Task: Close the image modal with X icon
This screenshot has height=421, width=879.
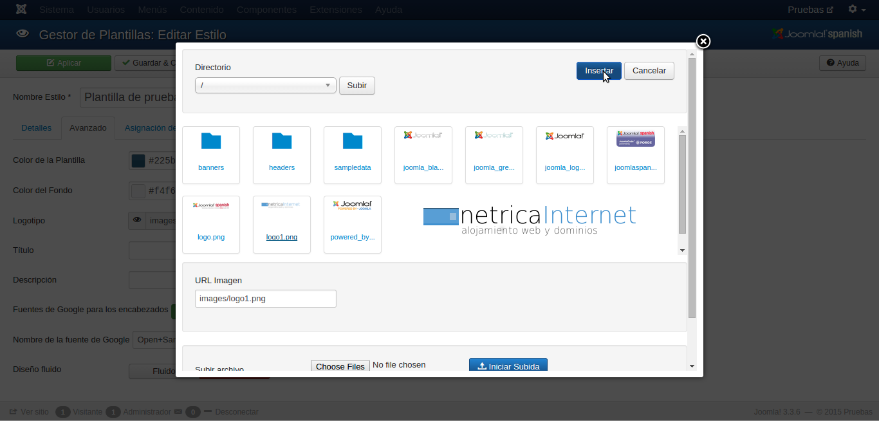Action: click(703, 41)
